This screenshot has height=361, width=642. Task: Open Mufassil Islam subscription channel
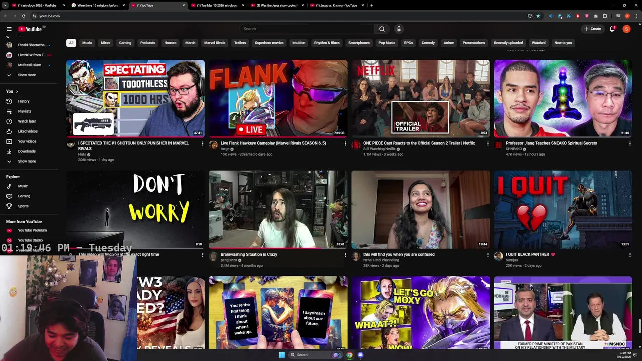(28, 65)
